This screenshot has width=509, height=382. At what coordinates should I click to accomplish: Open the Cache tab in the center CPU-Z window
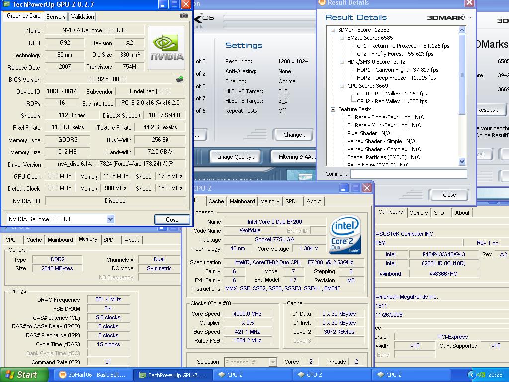click(x=216, y=201)
